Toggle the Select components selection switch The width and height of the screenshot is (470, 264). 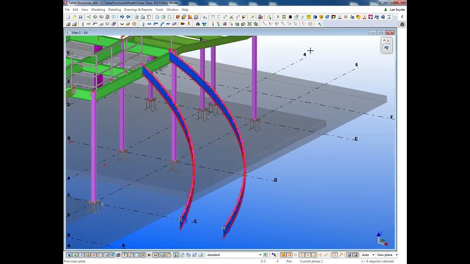pyautogui.click(x=75, y=255)
